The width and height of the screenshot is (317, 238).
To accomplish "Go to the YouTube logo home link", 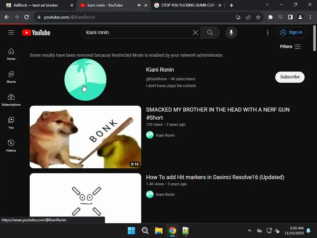I will (36, 33).
